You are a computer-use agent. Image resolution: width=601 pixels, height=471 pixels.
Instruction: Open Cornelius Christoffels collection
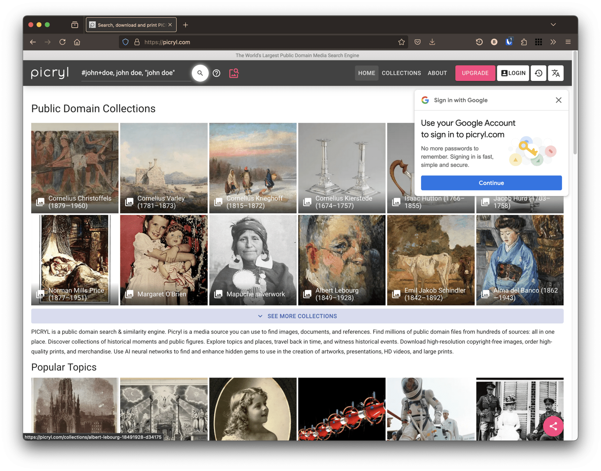75,168
